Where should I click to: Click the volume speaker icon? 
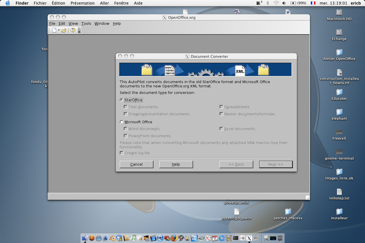point(284,3)
